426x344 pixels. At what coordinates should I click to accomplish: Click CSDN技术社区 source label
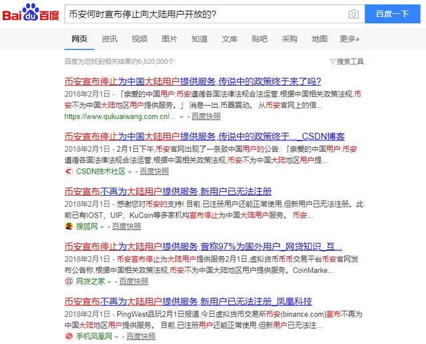pyautogui.click(x=101, y=171)
